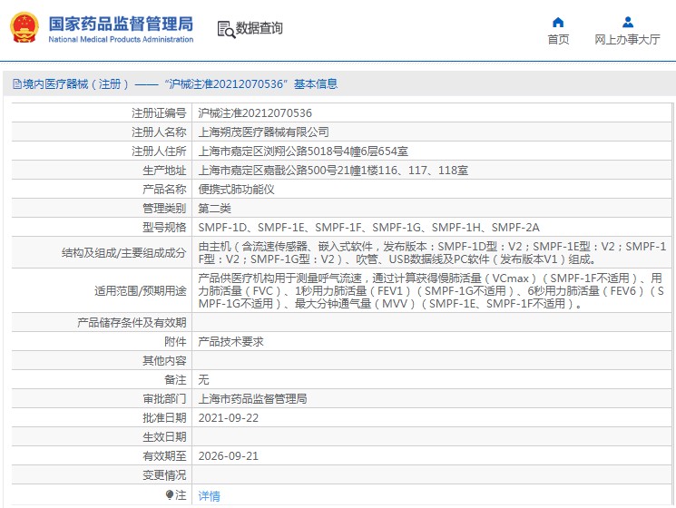Click the 注册人名称 row label
This screenshot has width=676, height=508.
click(159, 132)
